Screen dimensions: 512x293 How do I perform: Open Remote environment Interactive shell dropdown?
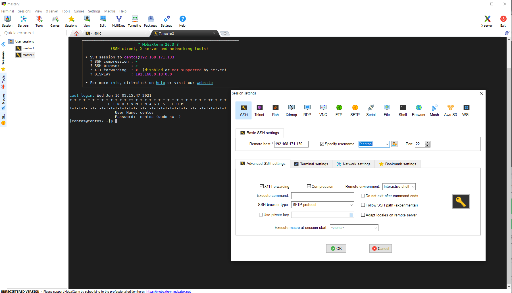399,187
